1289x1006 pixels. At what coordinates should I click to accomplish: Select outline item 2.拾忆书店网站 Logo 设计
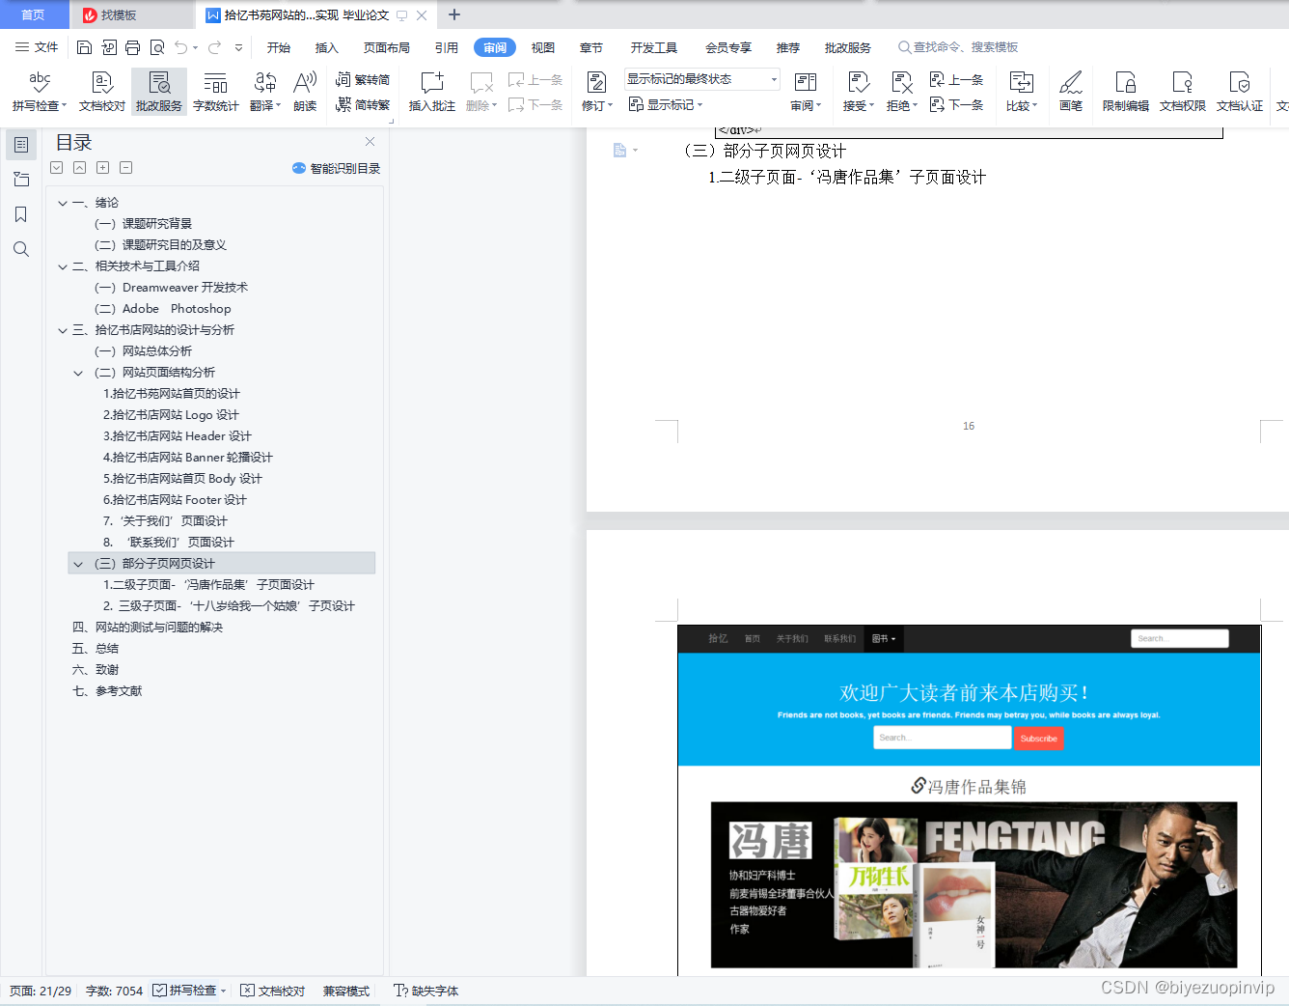171,415
